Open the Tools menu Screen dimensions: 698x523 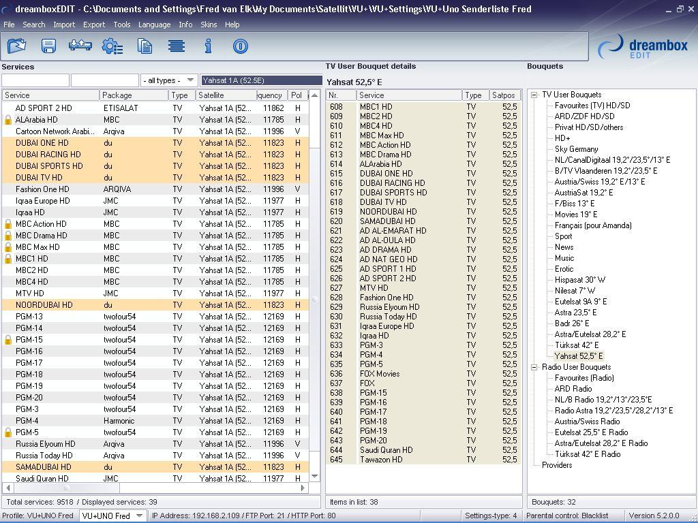click(121, 25)
